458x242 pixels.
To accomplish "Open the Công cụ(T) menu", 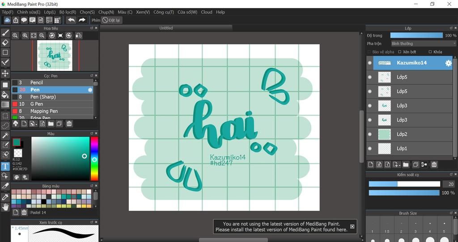I will click(164, 12).
